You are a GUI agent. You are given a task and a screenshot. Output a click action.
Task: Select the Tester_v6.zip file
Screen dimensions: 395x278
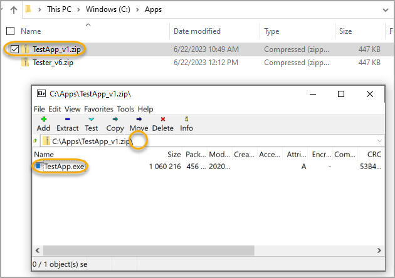pyautogui.click(x=52, y=62)
